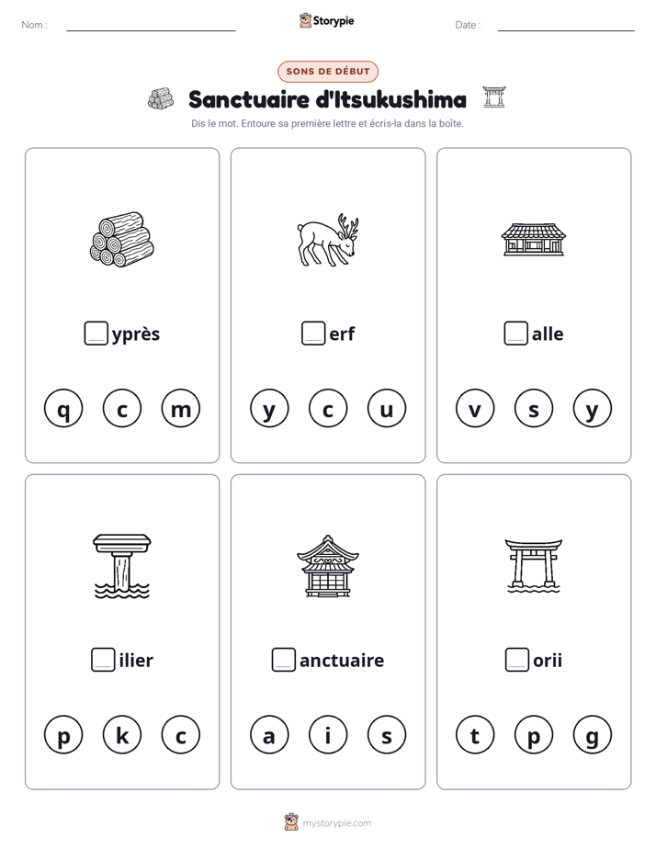
Task: Click the torii gate picture above 'orii'
Action: [534, 566]
